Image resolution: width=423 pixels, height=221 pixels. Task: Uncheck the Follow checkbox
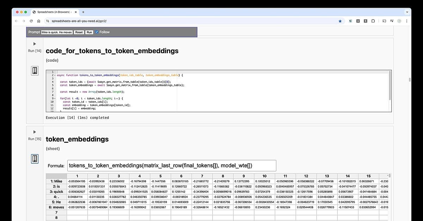(x=97, y=32)
